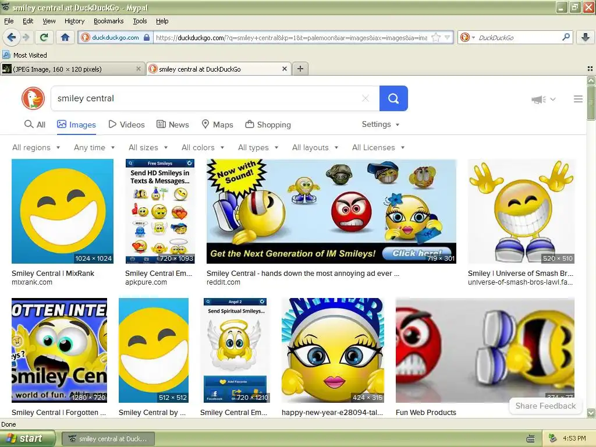Expand the Any time filter
The width and height of the screenshot is (596, 447).
(x=94, y=147)
